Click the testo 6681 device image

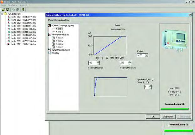(x=175, y=40)
